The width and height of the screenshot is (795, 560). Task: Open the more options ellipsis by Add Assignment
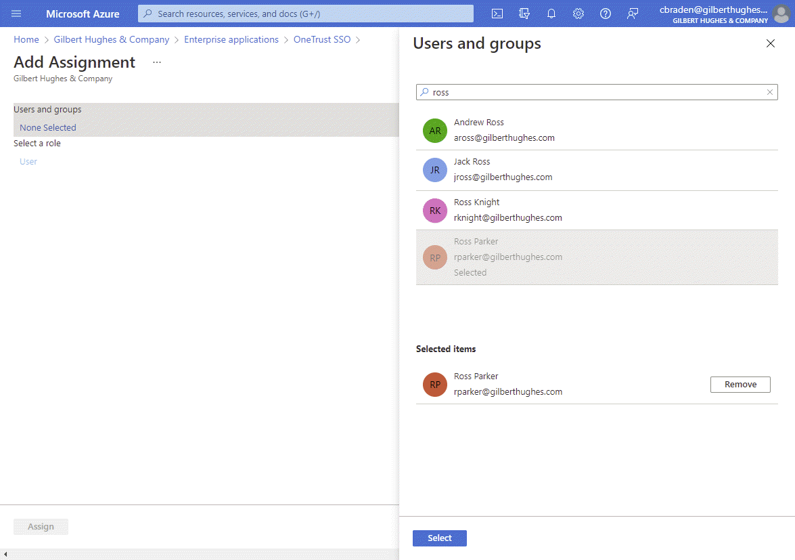pyautogui.click(x=157, y=62)
